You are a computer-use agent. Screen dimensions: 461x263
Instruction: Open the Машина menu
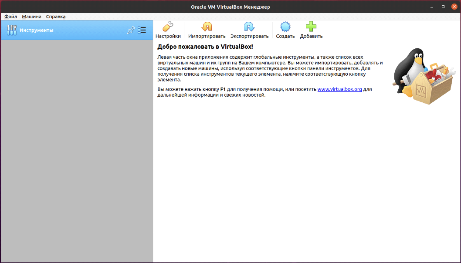[x=31, y=17]
